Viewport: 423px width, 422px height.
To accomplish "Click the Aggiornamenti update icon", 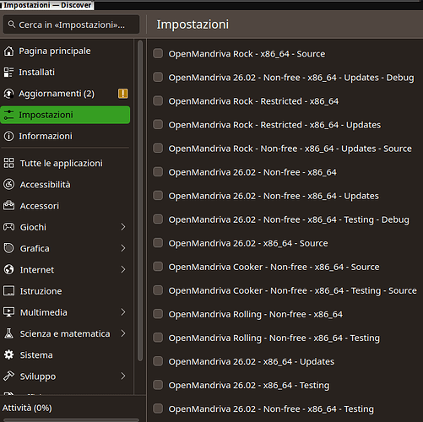I will click(x=8, y=94).
